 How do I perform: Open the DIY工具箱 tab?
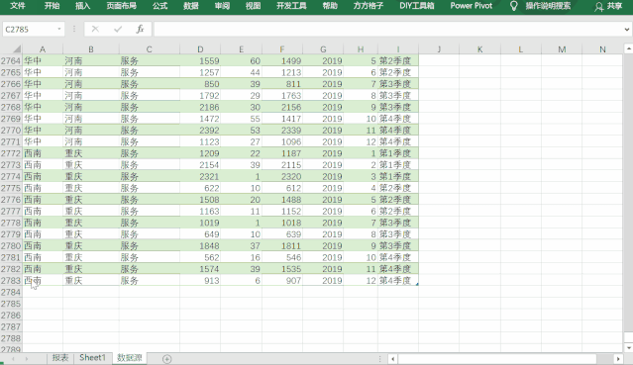417,6
